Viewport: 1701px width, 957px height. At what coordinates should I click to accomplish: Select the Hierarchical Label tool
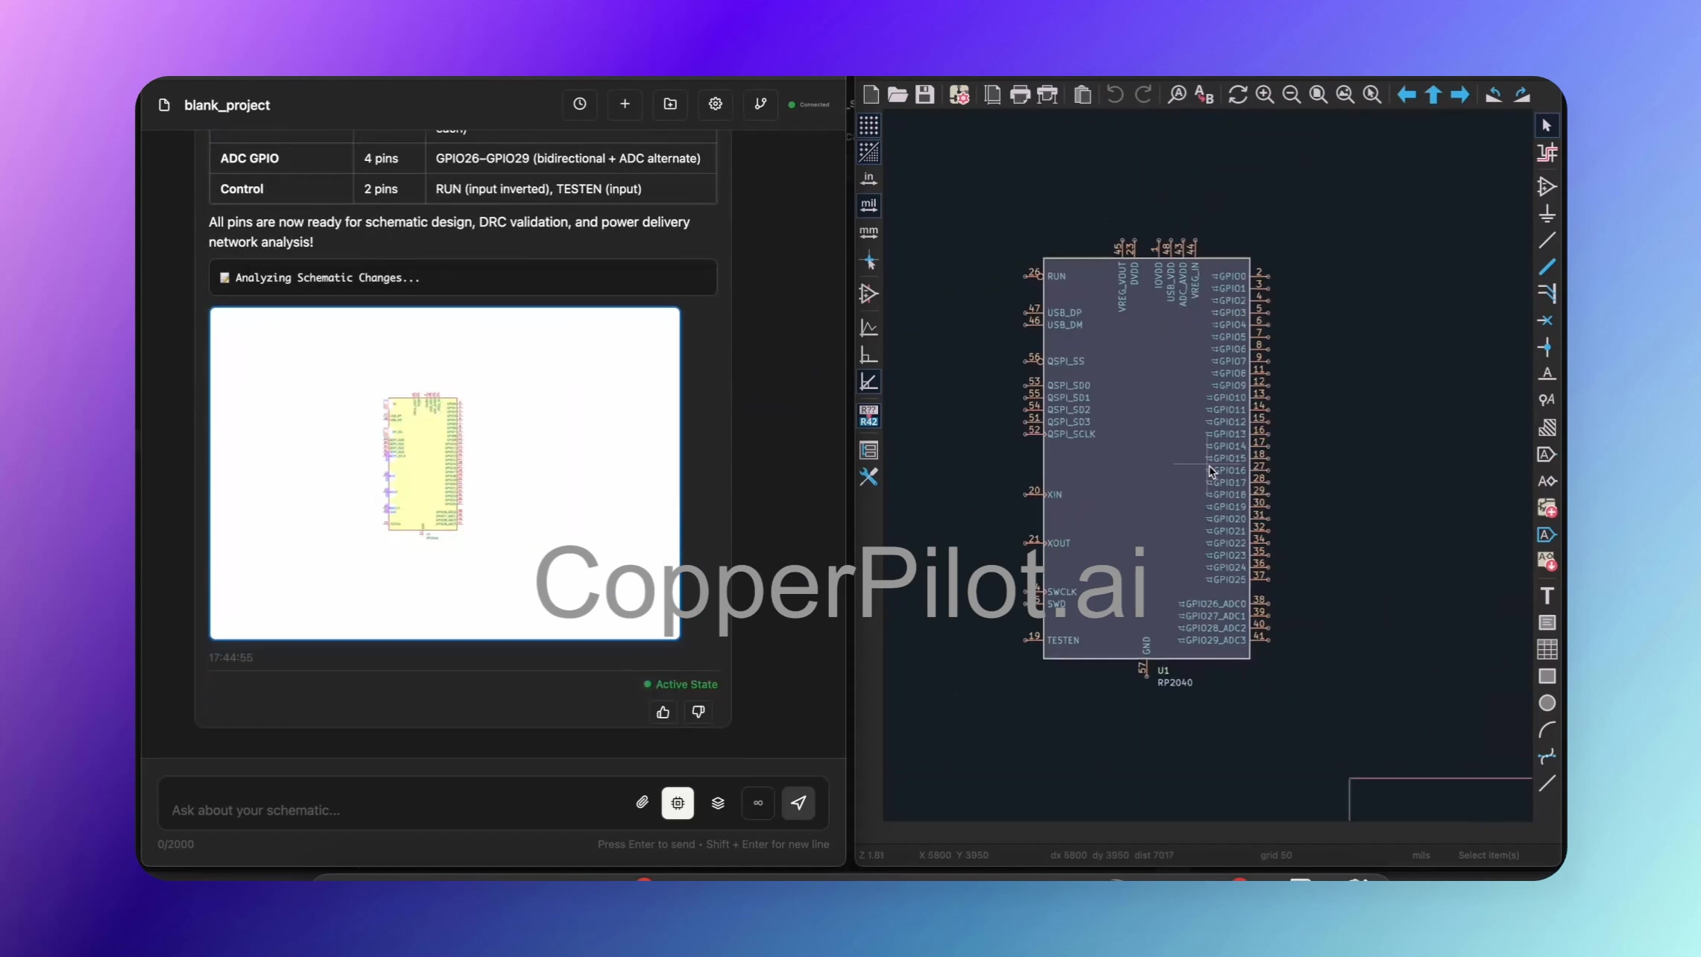(x=1547, y=481)
